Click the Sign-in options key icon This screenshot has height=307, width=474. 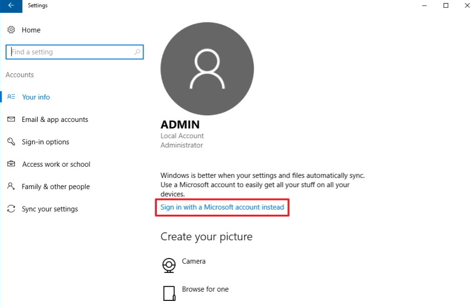[11, 142]
